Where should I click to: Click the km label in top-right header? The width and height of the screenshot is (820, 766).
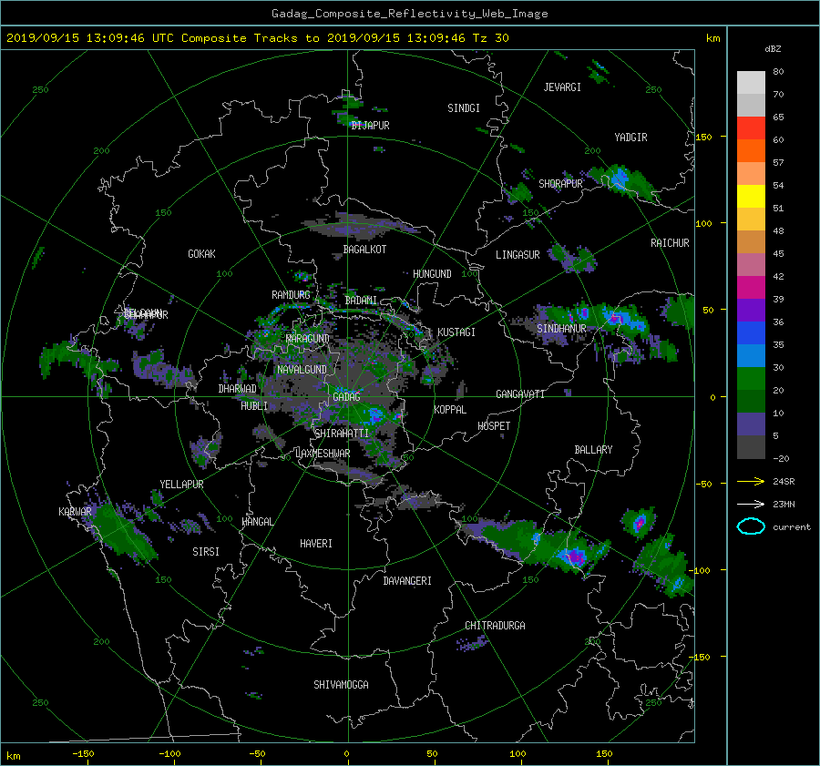coord(712,38)
